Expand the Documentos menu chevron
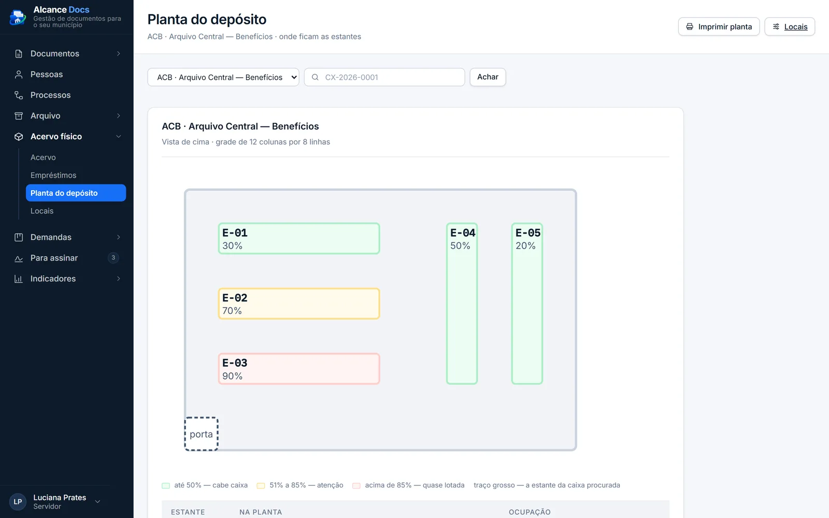 coord(119,54)
